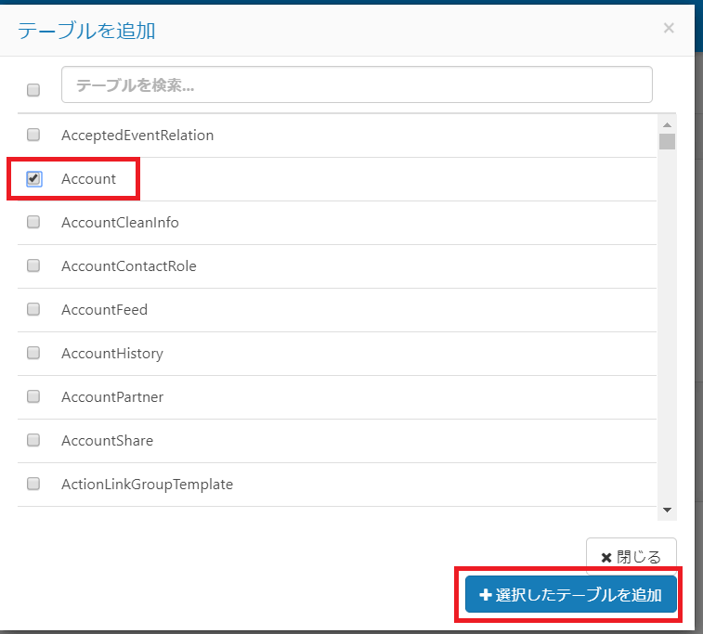Viewport: 703px width, 634px height.
Task: Check the AccountCleanInfo checkbox
Action: [33, 222]
